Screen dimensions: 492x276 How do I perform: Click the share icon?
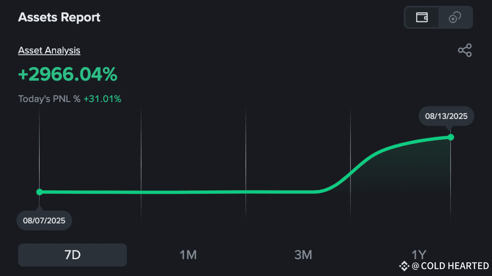click(x=465, y=50)
